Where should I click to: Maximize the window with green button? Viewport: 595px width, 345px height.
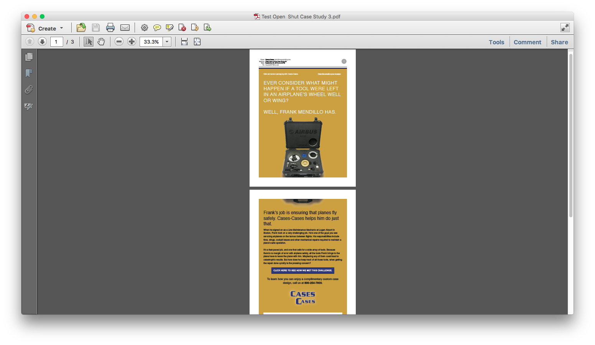(x=42, y=16)
